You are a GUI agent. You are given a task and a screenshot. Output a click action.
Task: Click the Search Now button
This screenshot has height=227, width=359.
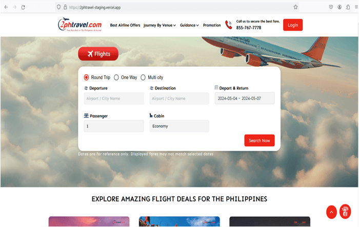click(x=260, y=140)
